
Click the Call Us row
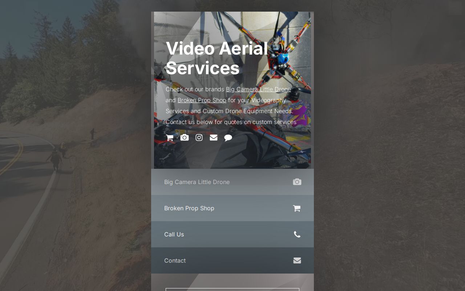174,234
